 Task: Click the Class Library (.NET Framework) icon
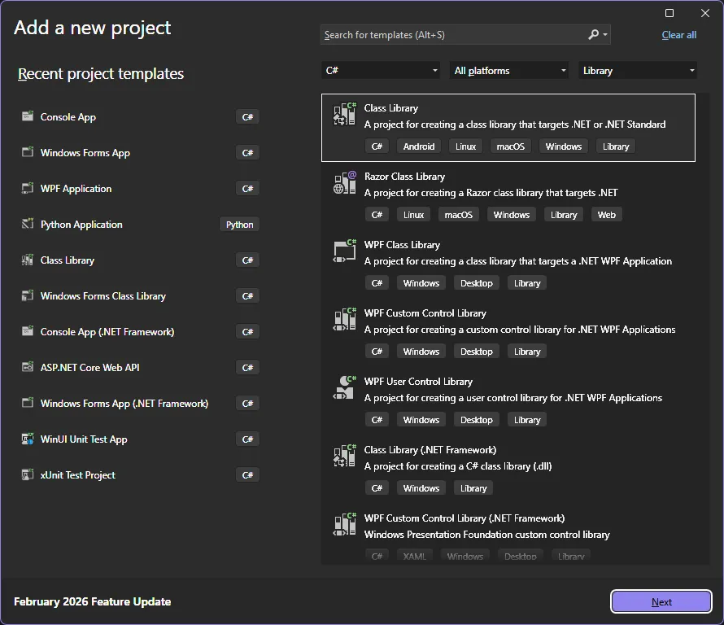click(x=344, y=456)
